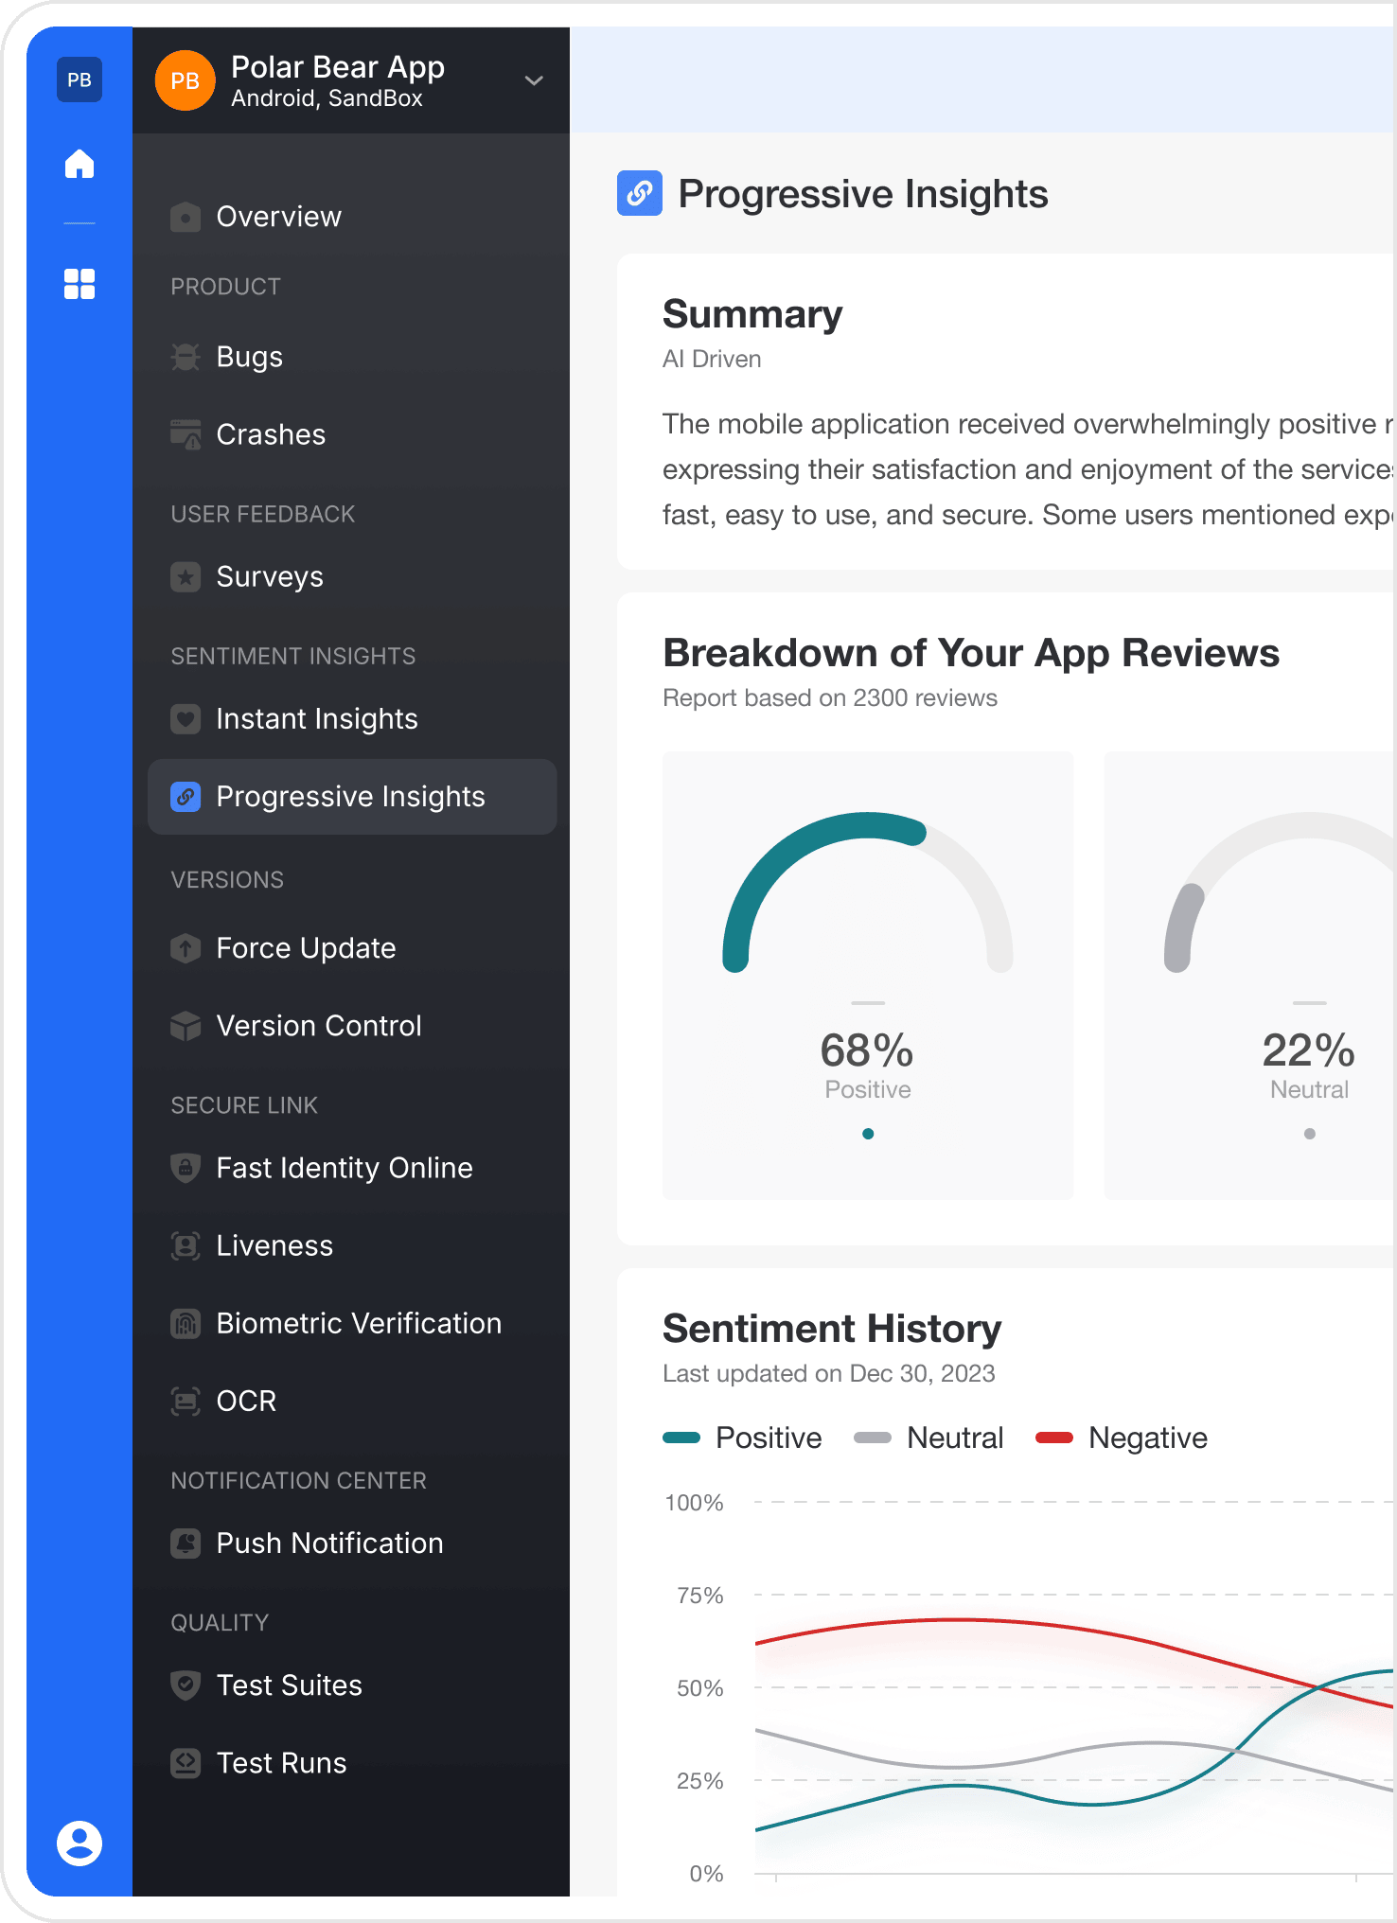This screenshot has height=1923, width=1397.
Task: Click the home icon in the blue rail
Action: (80, 164)
